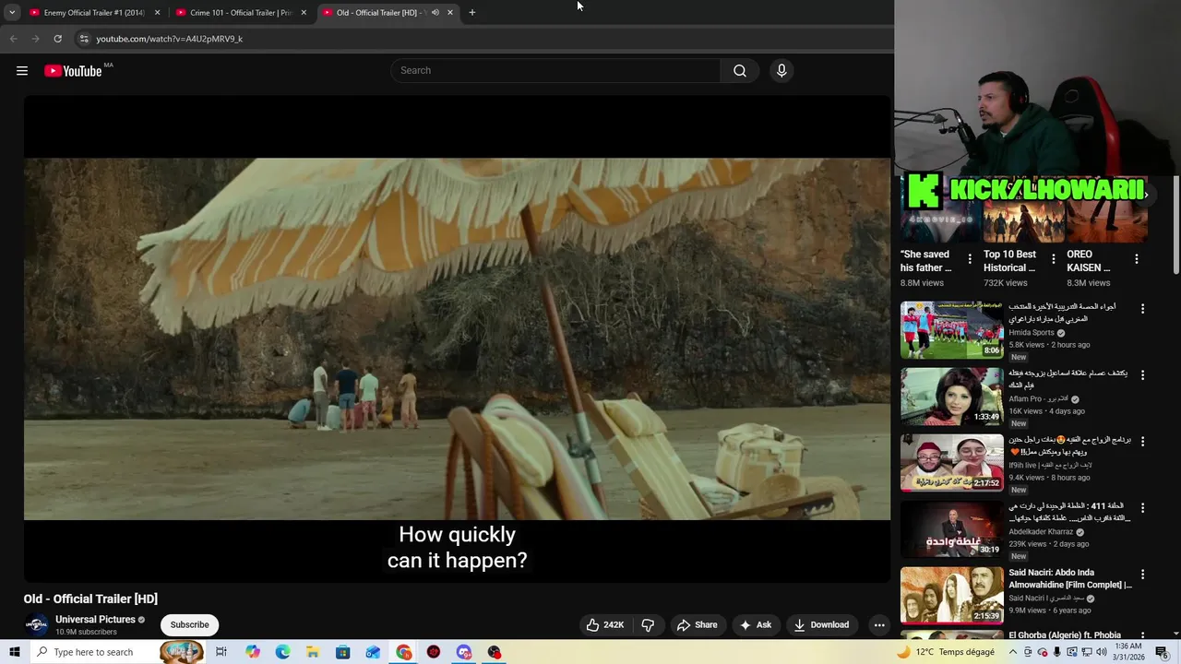
Task: Click the search magnifier button
Action: [740, 71]
